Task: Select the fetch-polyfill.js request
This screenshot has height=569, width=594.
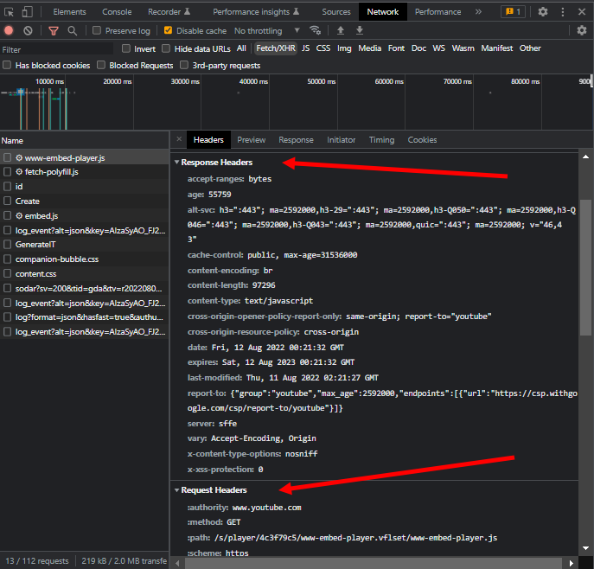Action: [52, 172]
